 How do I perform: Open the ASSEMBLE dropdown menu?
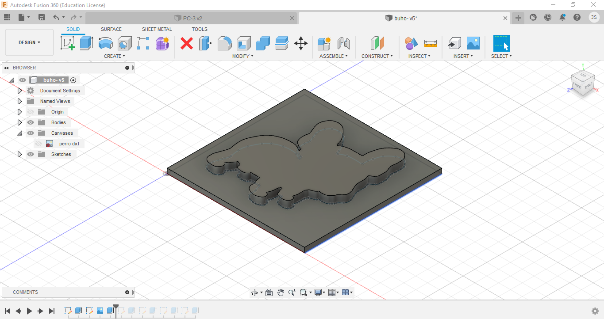click(334, 56)
